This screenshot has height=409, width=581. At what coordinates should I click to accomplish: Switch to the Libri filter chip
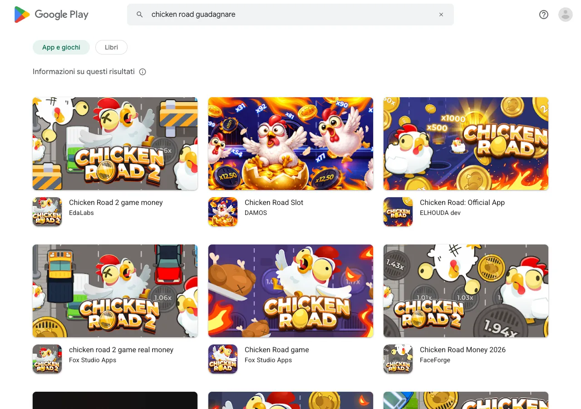tap(111, 47)
